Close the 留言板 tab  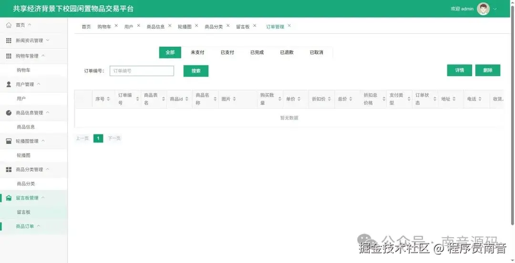(x=255, y=26)
